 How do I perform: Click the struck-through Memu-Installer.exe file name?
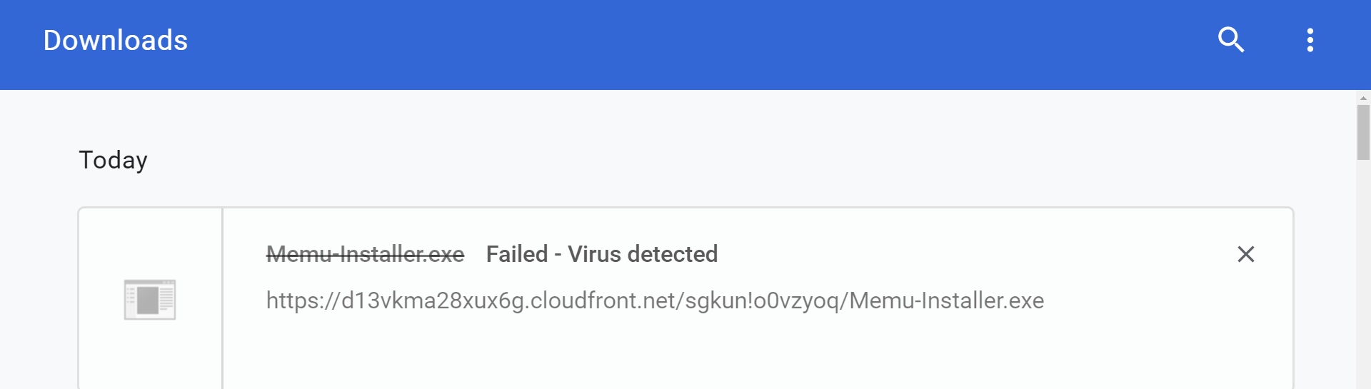coord(365,254)
